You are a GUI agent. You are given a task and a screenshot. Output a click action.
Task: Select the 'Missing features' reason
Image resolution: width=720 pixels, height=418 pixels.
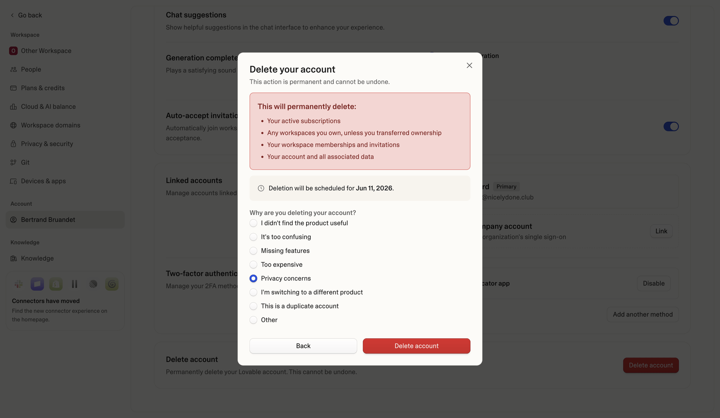coord(253,251)
